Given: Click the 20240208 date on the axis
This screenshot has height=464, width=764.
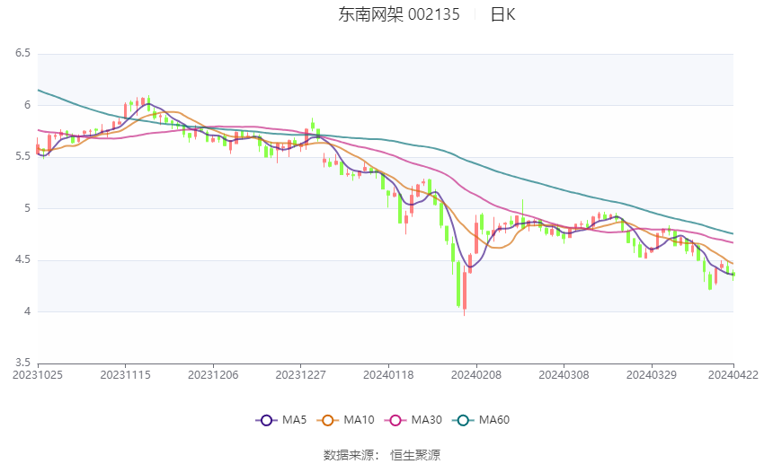Looking at the screenshot, I should coord(476,374).
